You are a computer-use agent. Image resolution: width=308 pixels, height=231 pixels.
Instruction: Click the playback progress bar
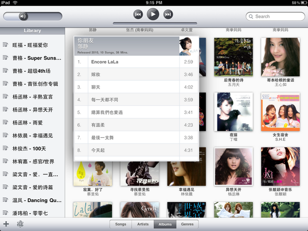tap(155, 24)
